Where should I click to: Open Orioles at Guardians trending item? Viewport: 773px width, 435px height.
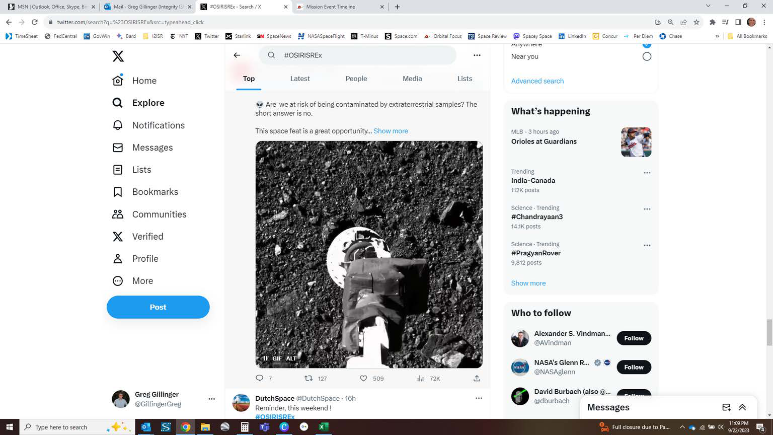coord(581,141)
